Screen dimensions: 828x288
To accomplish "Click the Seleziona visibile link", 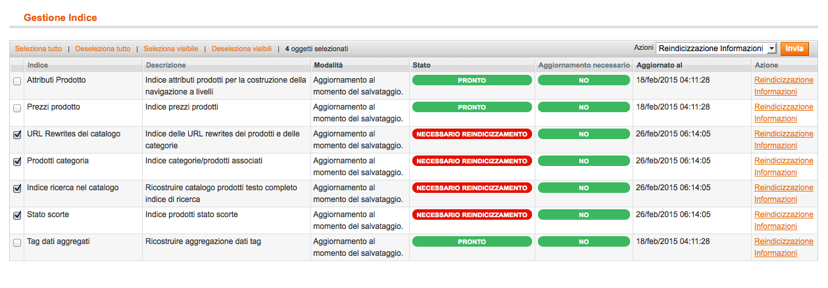I will point(171,49).
